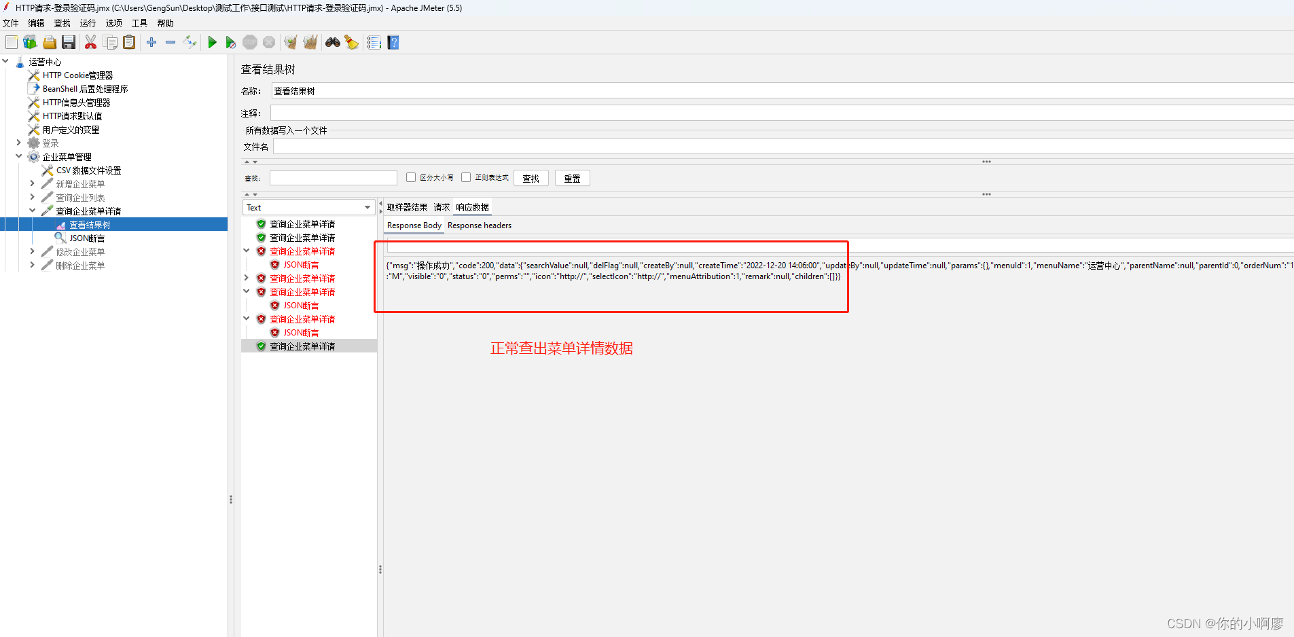The image size is (1294, 637).
Task: Open the Templates icon in the toolbar
Action: [30, 42]
